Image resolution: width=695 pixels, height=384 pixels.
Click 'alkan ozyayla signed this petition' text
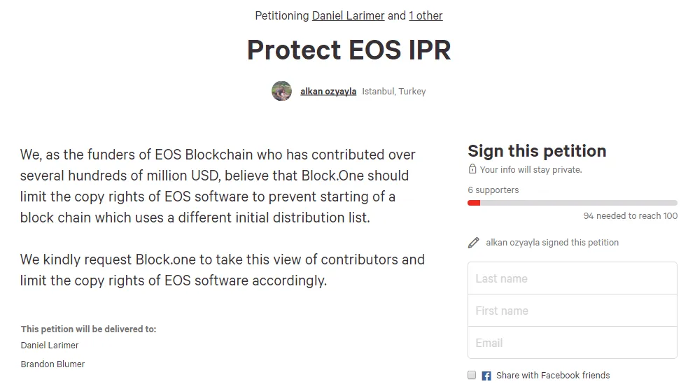click(552, 243)
